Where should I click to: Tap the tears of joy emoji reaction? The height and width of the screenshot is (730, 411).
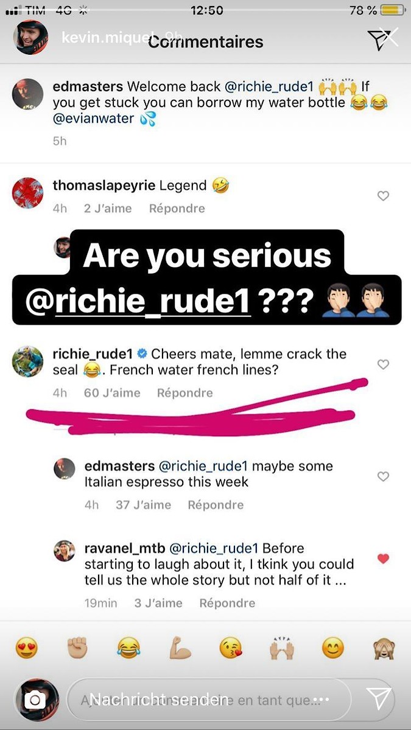(128, 648)
